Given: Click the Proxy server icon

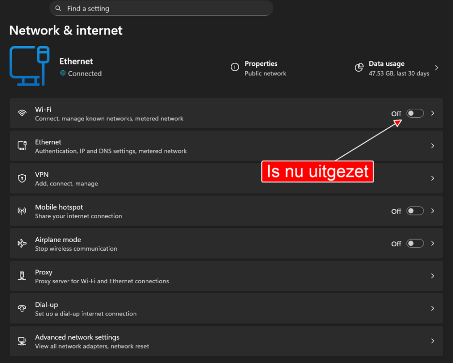Looking at the screenshot, I should coord(22,276).
